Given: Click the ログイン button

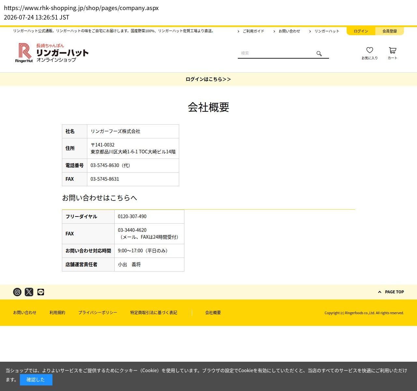Looking at the screenshot, I should [361, 31].
